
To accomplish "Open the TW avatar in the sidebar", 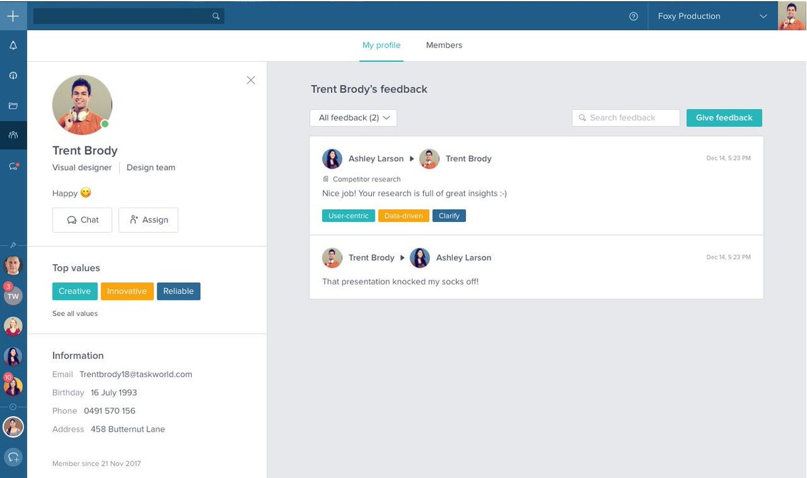I will (13, 296).
